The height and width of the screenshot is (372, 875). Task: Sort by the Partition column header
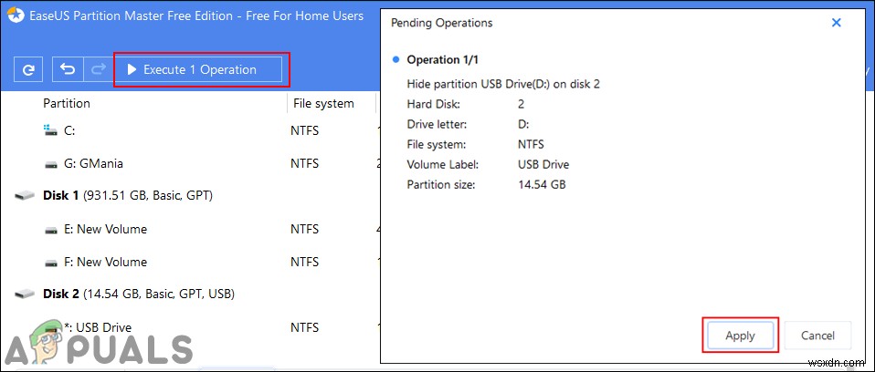67,103
